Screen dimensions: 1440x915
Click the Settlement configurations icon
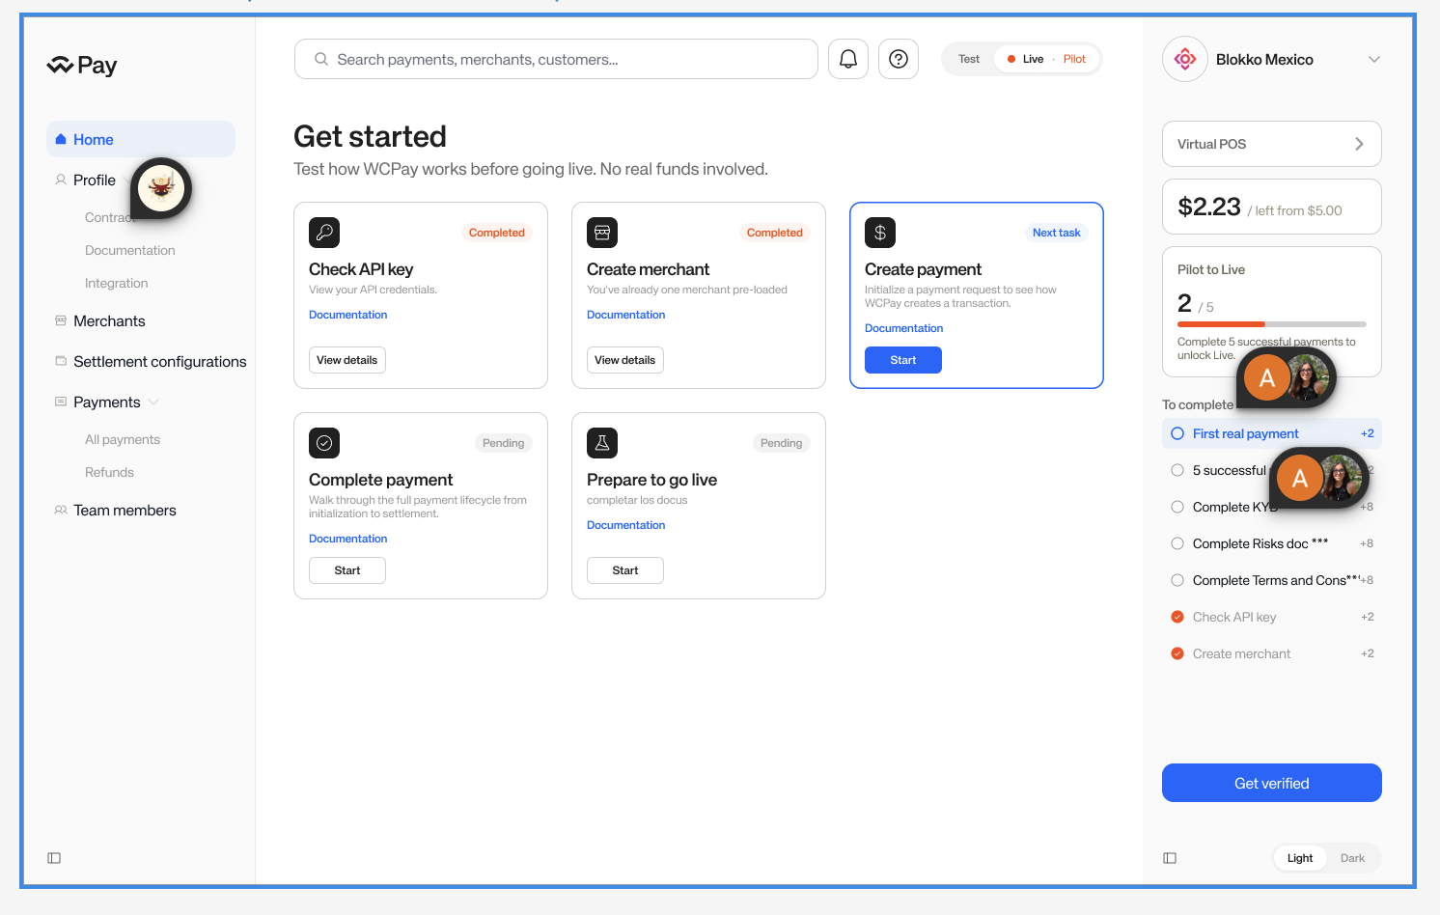pos(61,361)
